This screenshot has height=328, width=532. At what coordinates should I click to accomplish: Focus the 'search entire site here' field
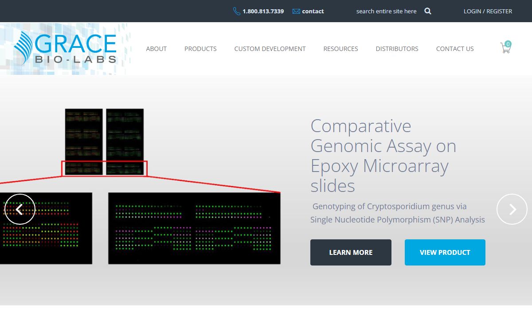pyautogui.click(x=387, y=11)
